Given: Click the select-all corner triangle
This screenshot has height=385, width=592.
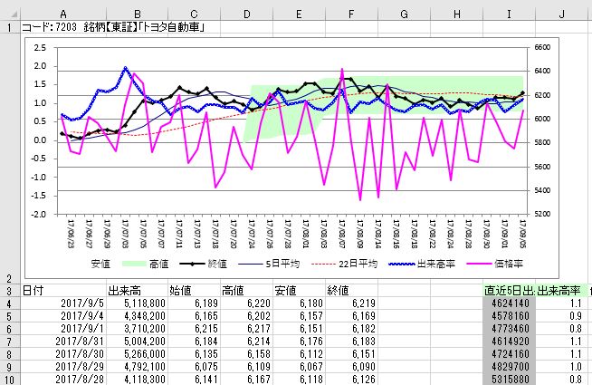Looking at the screenshot, I should pyautogui.click(x=14, y=14).
